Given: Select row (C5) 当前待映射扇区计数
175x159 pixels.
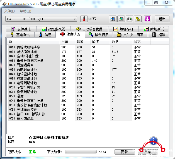Looking at the screenshot, I should [79, 105].
